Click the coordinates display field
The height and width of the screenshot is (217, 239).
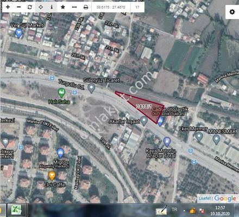click(x=111, y=7)
